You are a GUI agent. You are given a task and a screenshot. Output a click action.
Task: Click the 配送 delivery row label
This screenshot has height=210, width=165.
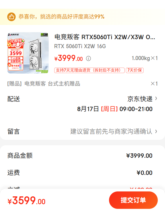[14, 99]
